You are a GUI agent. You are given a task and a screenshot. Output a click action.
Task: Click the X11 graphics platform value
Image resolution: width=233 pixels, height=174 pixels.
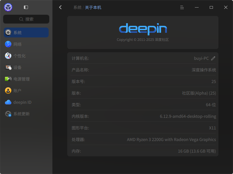pyautogui.click(x=213, y=128)
